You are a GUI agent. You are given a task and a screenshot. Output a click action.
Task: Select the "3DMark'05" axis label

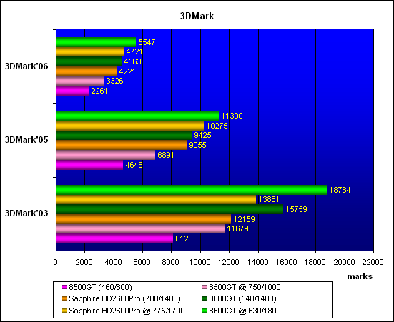26,140
